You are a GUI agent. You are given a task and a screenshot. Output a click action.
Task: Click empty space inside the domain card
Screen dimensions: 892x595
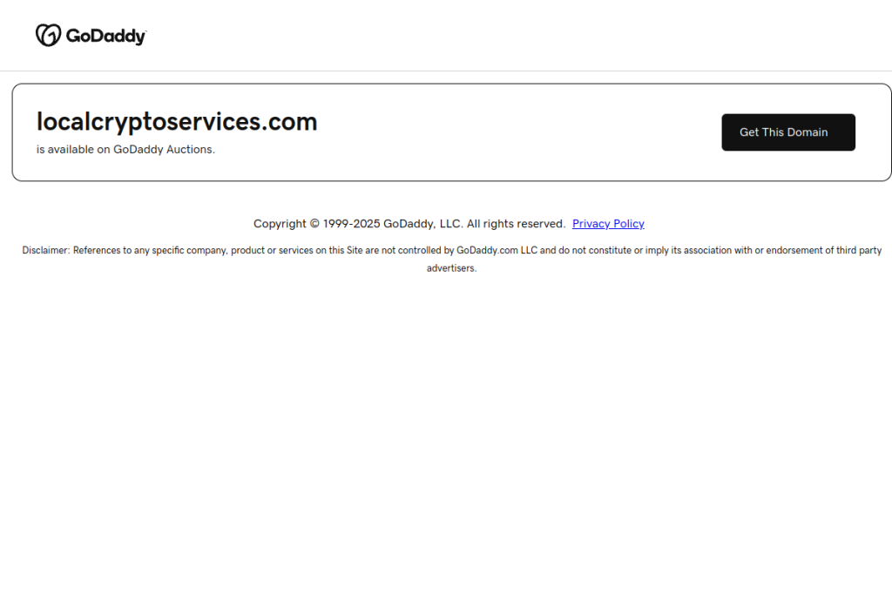[x=512, y=132]
